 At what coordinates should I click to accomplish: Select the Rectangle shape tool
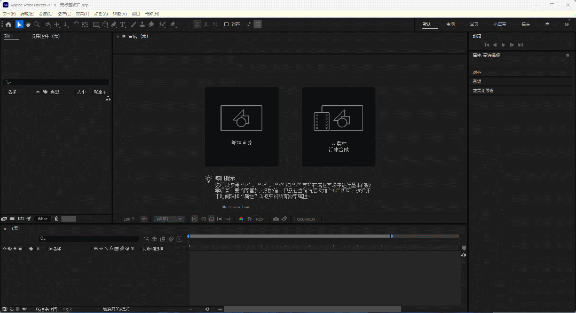(x=96, y=25)
